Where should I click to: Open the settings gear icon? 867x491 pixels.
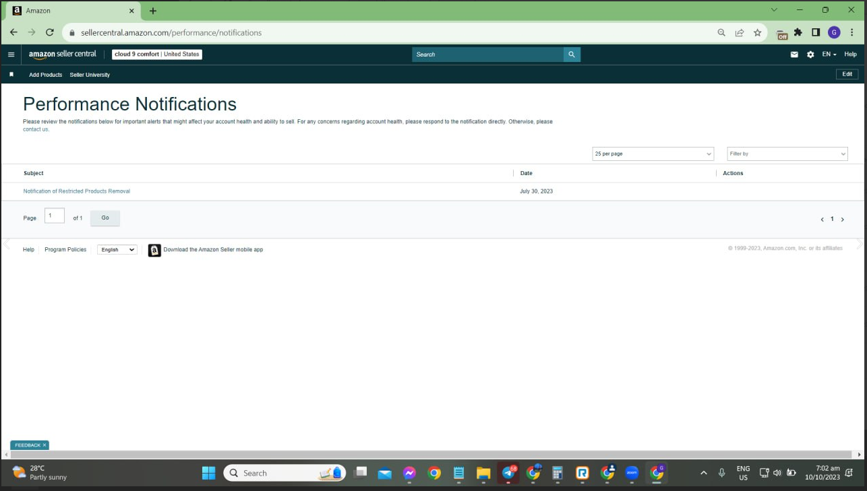click(x=810, y=55)
